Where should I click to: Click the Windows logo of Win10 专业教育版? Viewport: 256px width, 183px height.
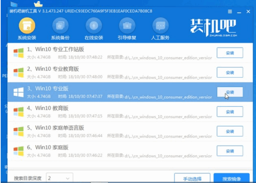click(18, 72)
